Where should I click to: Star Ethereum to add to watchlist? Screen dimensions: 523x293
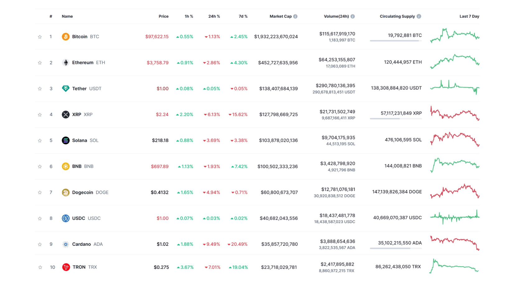point(40,63)
